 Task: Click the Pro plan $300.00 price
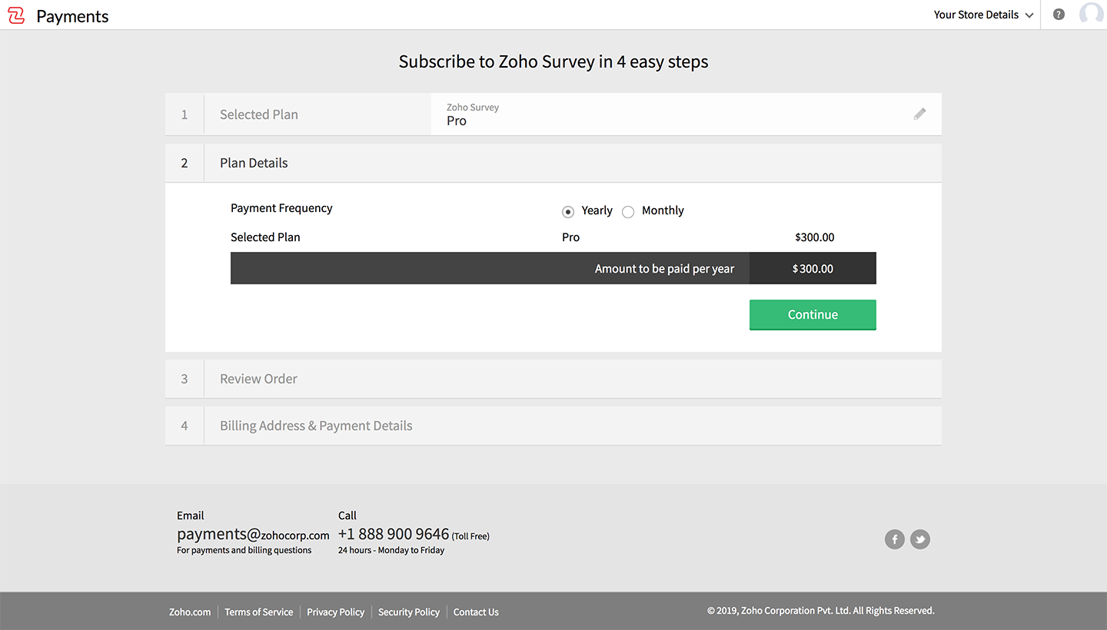coord(815,237)
